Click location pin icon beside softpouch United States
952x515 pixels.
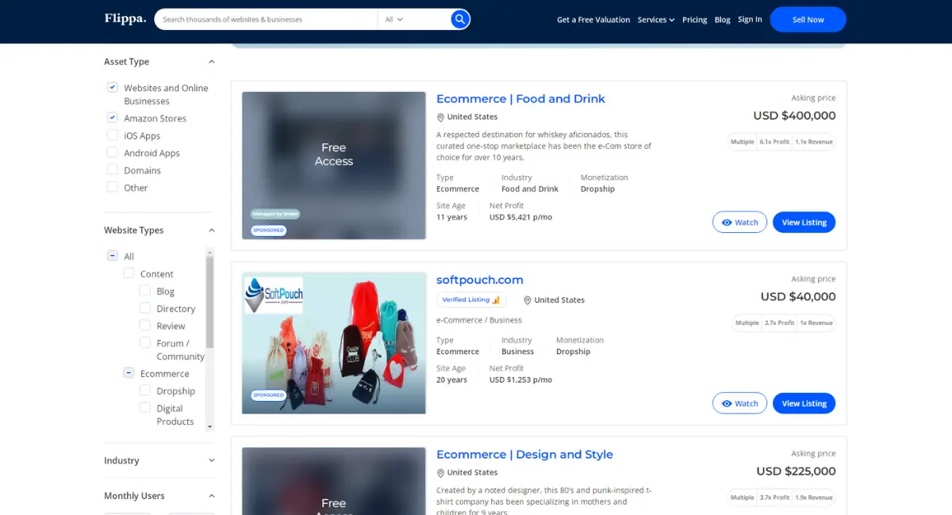pyautogui.click(x=527, y=300)
